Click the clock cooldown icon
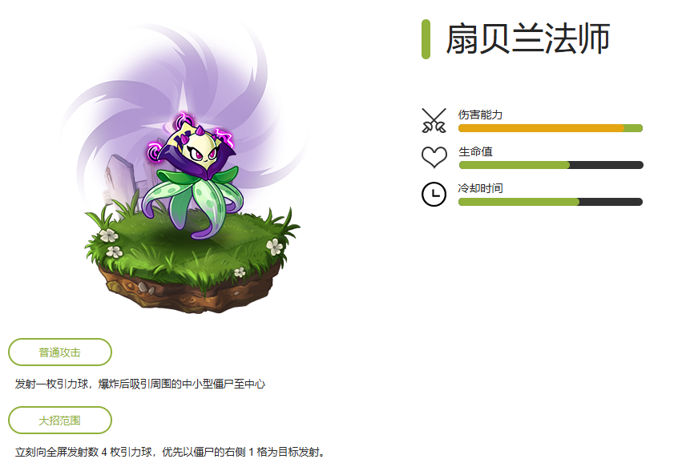Screen dimensions: 674x471 point(434,194)
